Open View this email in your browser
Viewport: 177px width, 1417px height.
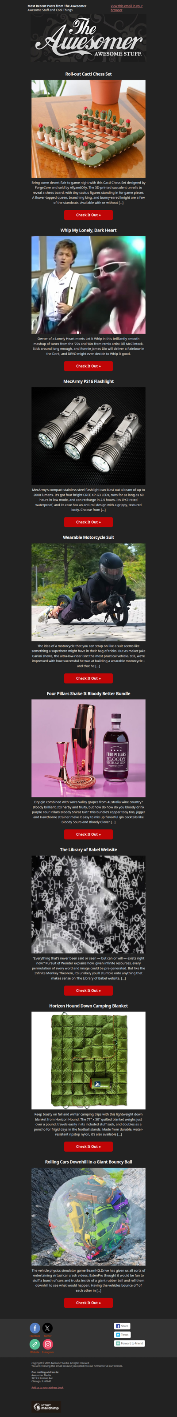pyautogui.click(x=127, y=8)
